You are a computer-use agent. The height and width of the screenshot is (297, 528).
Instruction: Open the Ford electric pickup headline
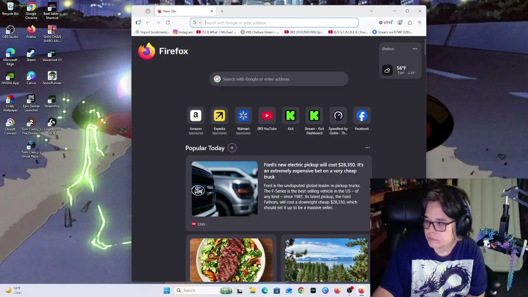pyautogui.click(x=314, y=171)
